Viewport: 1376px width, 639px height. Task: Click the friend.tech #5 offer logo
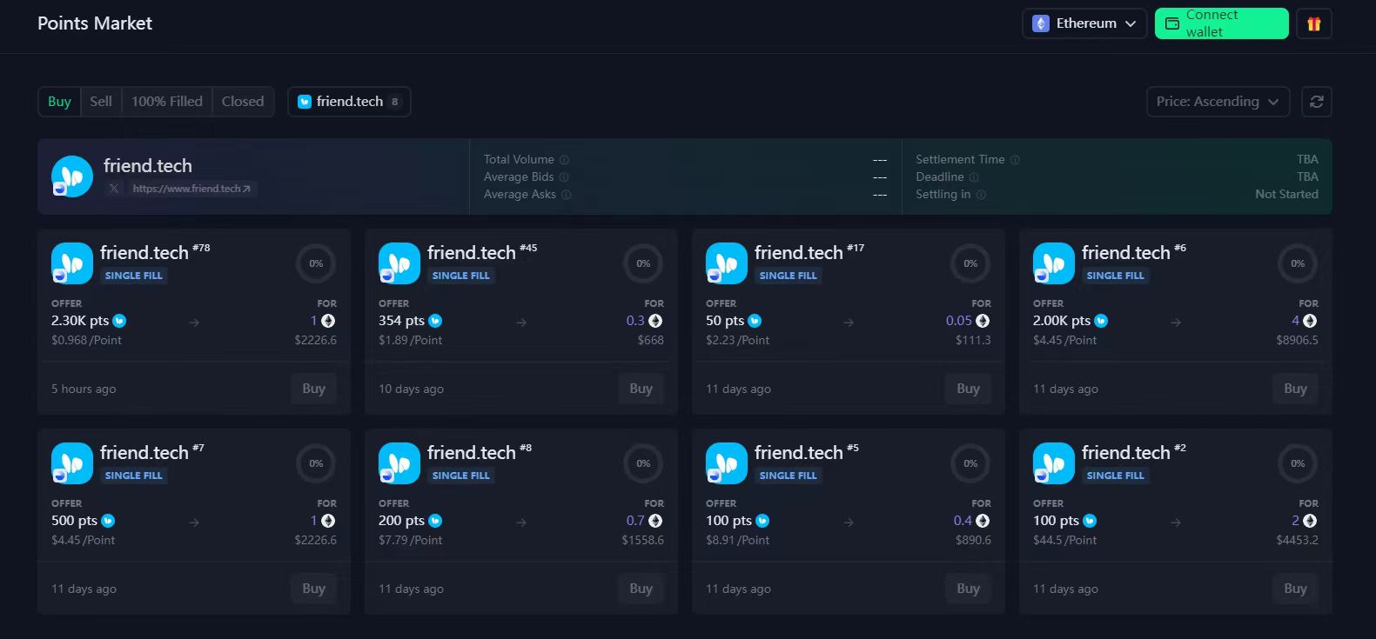coord(727,463)
